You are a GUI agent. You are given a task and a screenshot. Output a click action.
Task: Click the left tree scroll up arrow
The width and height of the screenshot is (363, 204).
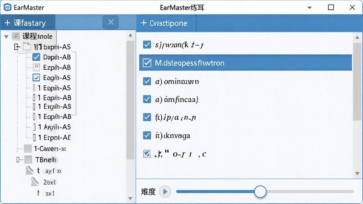click(x=130, y=35)
